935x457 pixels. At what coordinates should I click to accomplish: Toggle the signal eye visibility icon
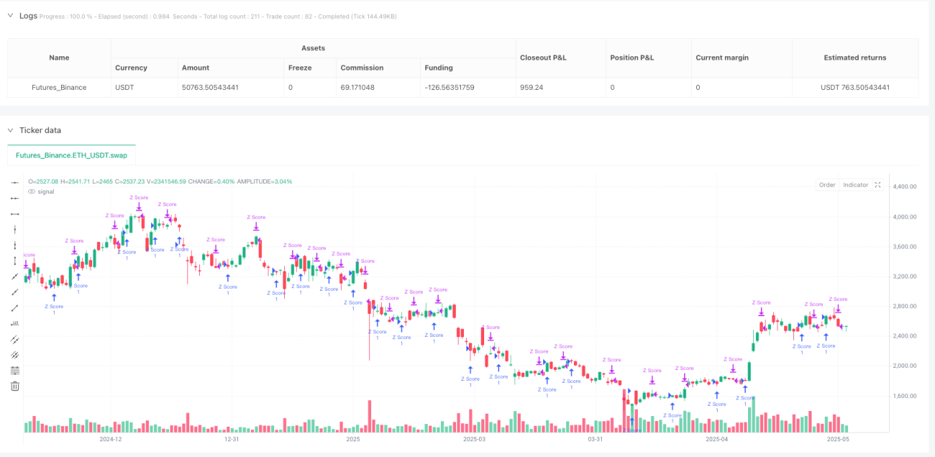(31, 191)
